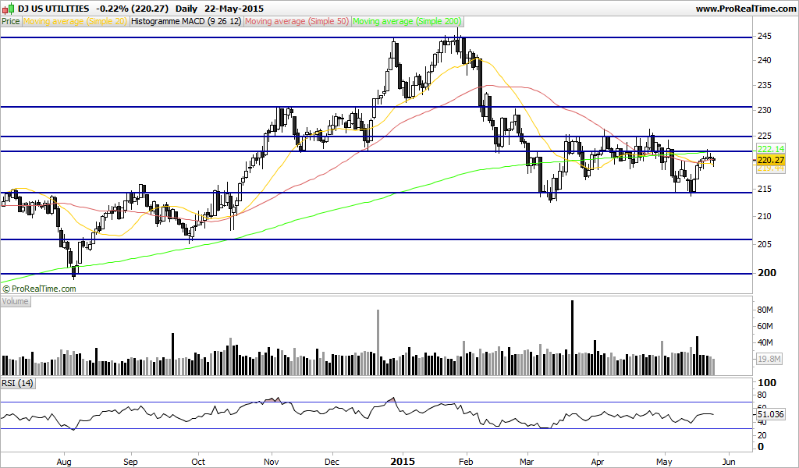Click the 219.44 moving average price tag
The width and height of the screenshot is (799, 468).
click(770, 168)
